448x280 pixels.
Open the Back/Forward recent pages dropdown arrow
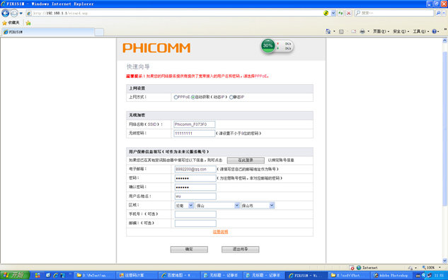click(21, 13)
